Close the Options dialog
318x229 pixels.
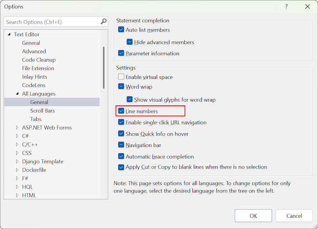[x=308, y=6]
